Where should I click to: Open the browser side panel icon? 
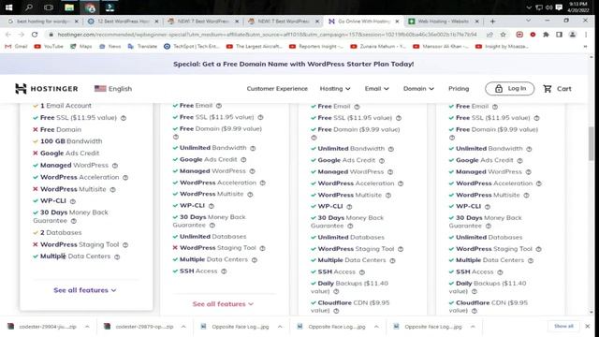click(x=559, y=35)
